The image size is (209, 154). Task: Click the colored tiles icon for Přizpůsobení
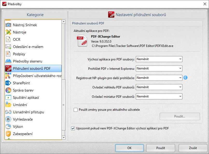point(8,76)
